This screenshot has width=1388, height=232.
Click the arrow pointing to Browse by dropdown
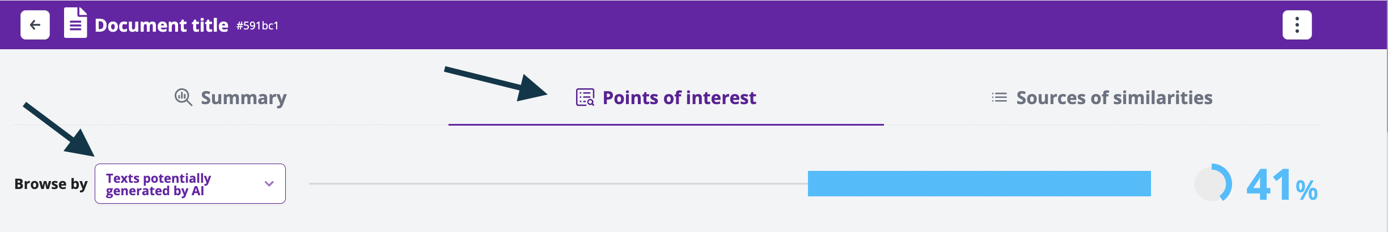tap(59, 129)
